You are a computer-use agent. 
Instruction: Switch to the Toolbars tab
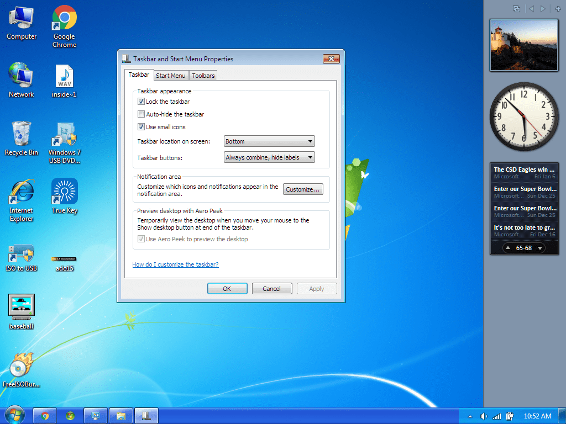202,75
